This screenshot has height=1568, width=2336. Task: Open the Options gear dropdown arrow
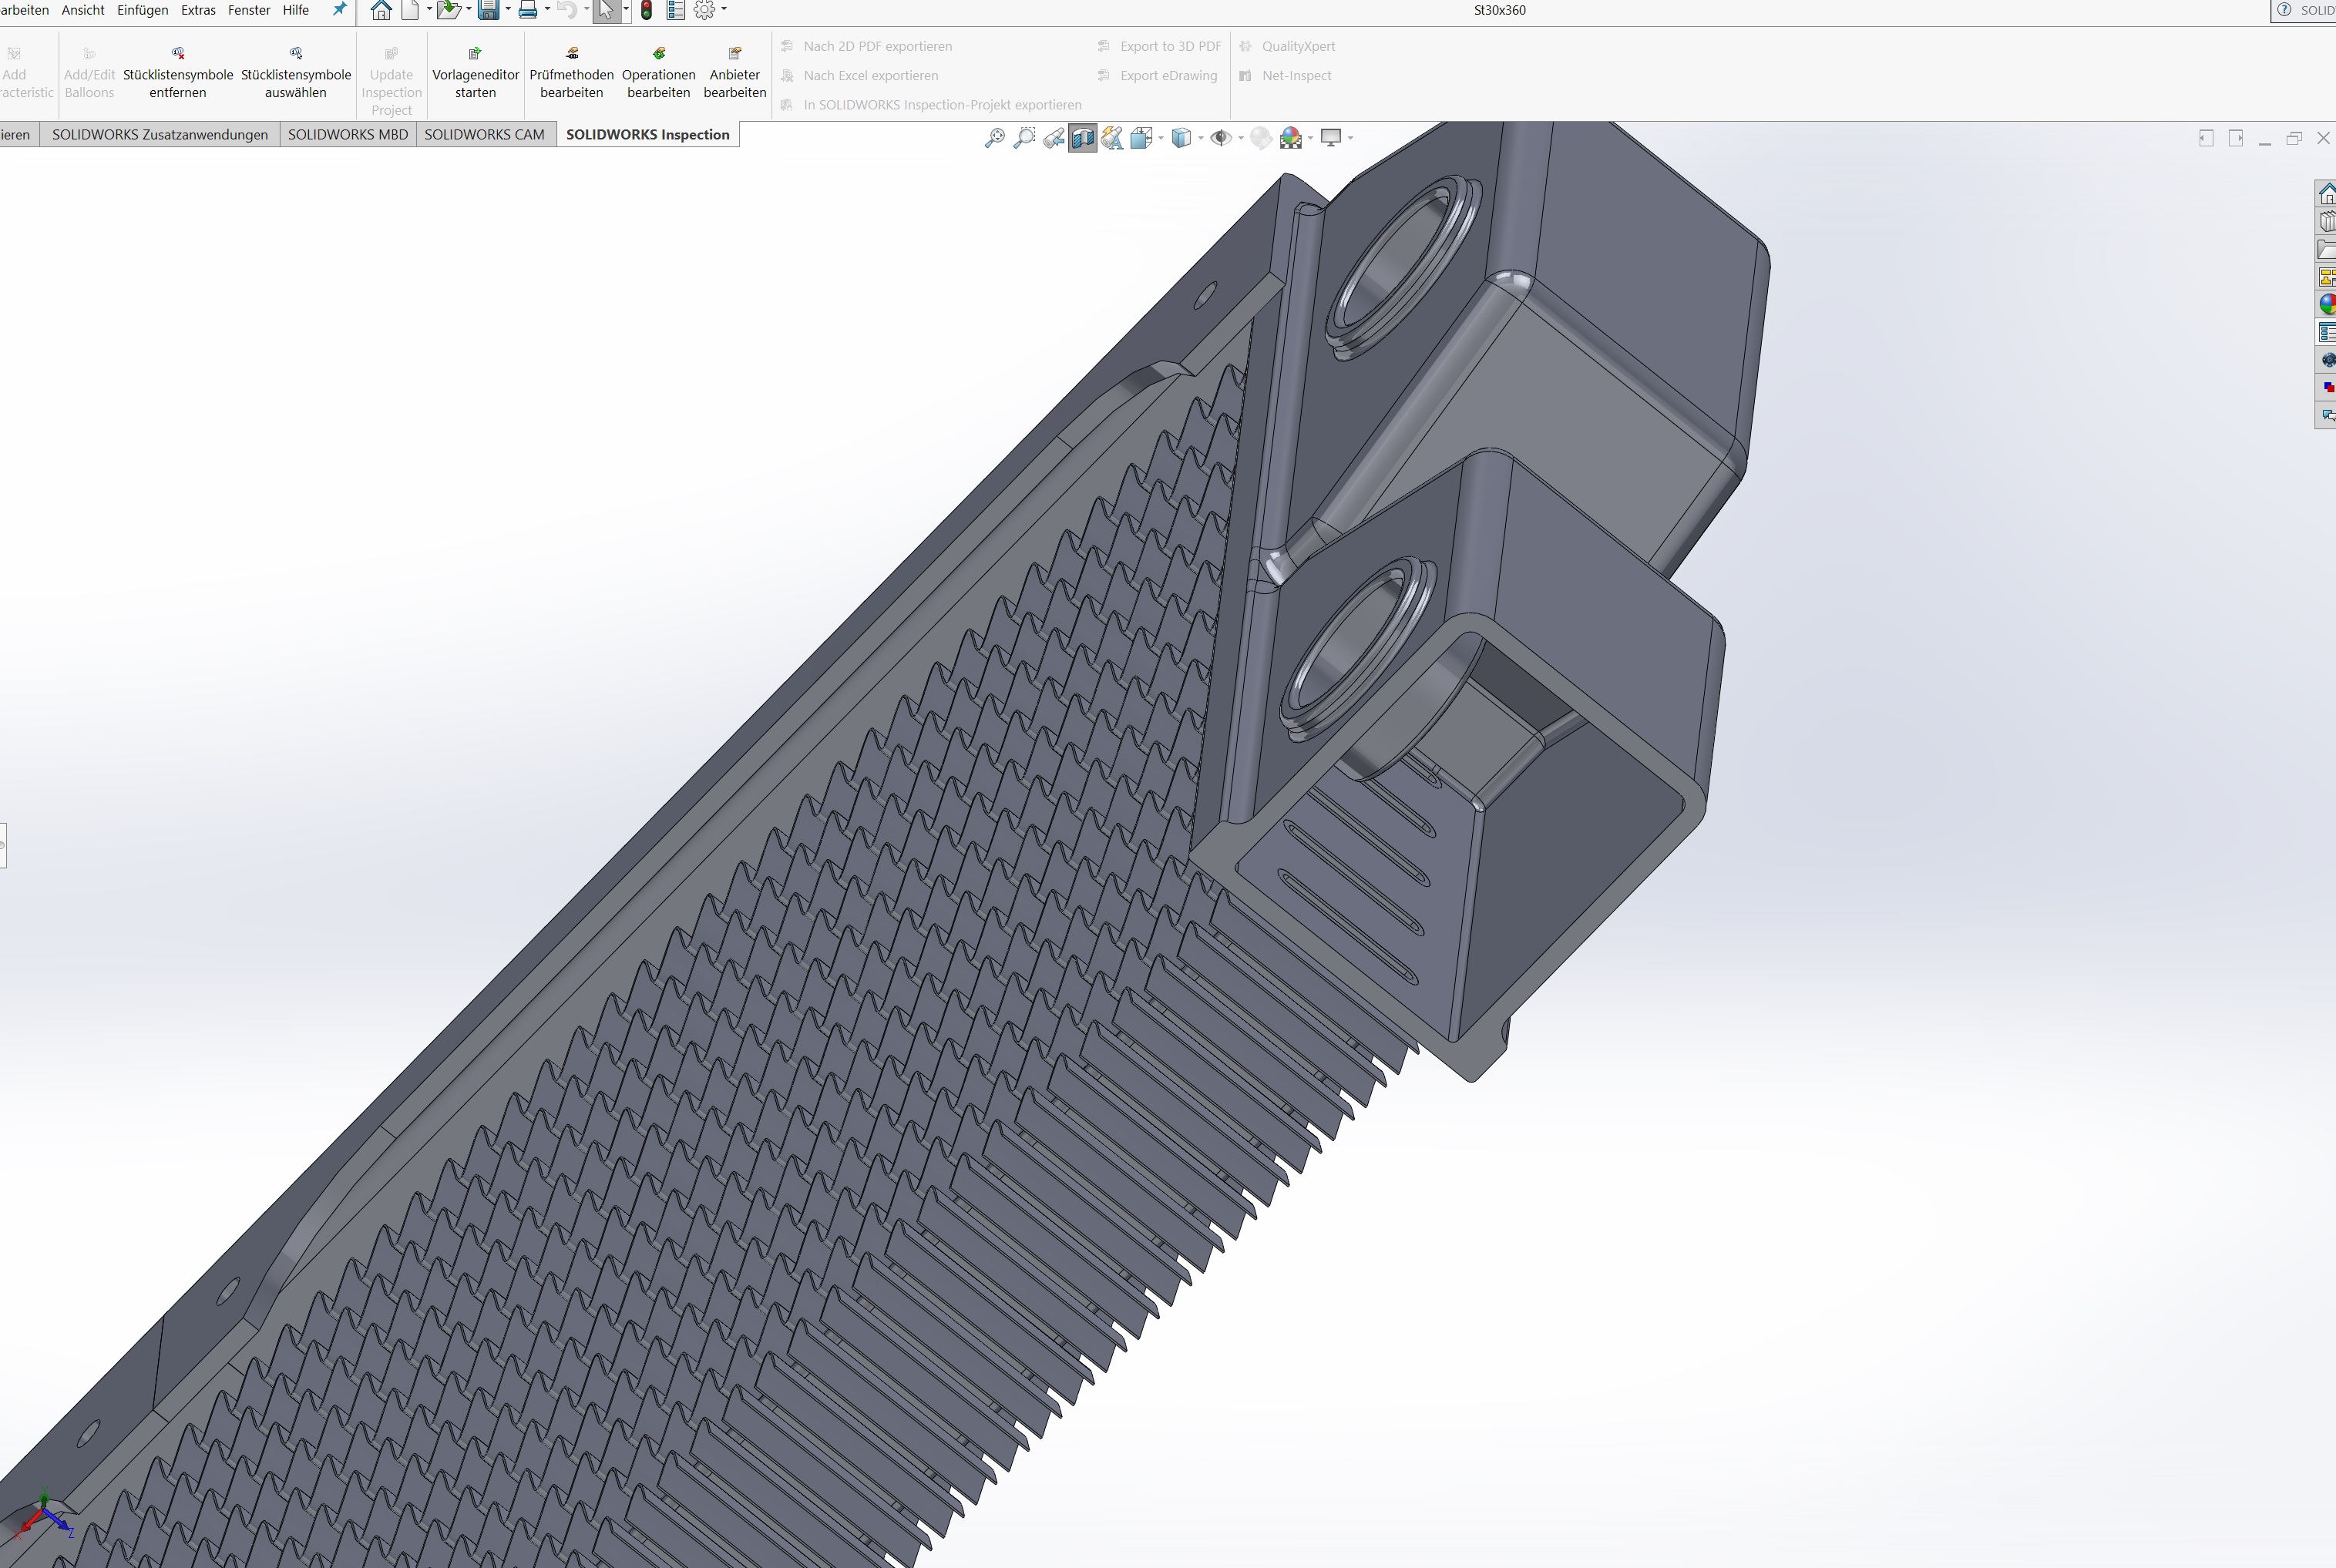(724, 10)
